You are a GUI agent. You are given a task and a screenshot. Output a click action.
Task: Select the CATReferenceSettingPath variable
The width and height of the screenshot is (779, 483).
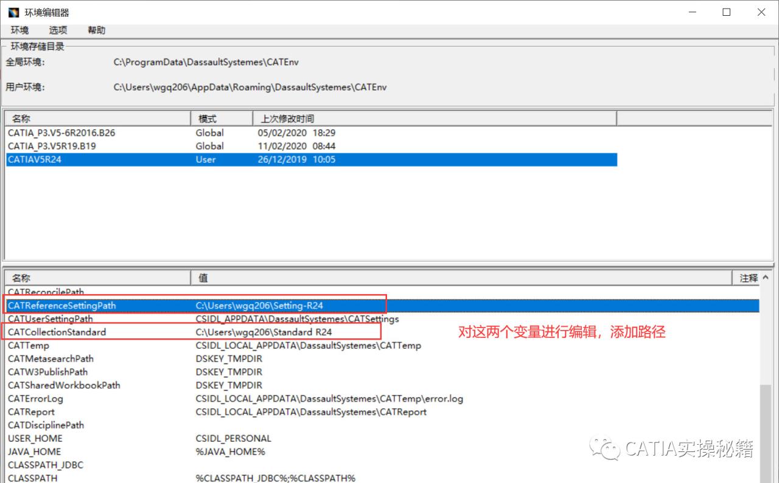click(x=61, y=306)
